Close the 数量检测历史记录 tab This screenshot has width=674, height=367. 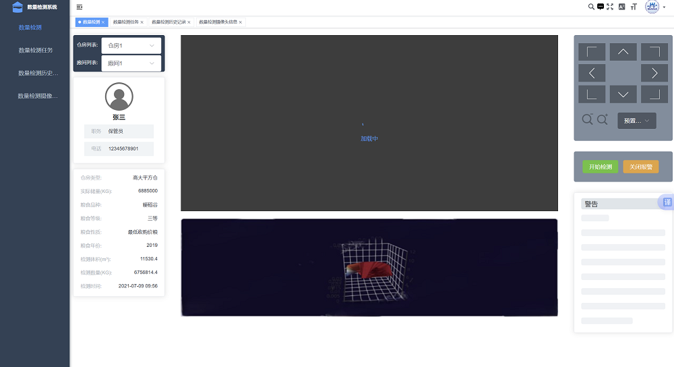pos(189,22)
